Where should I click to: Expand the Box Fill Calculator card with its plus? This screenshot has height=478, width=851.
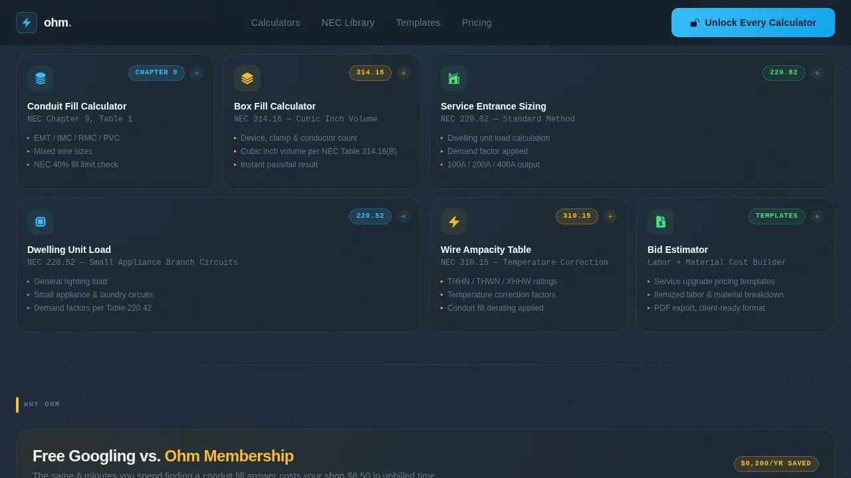click(x=404, y=73)
